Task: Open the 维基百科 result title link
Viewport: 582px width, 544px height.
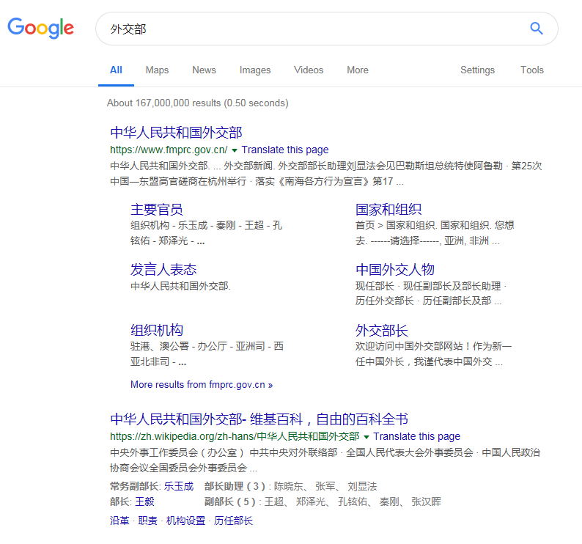Action: pyautogui.click(x=259, y=419)
